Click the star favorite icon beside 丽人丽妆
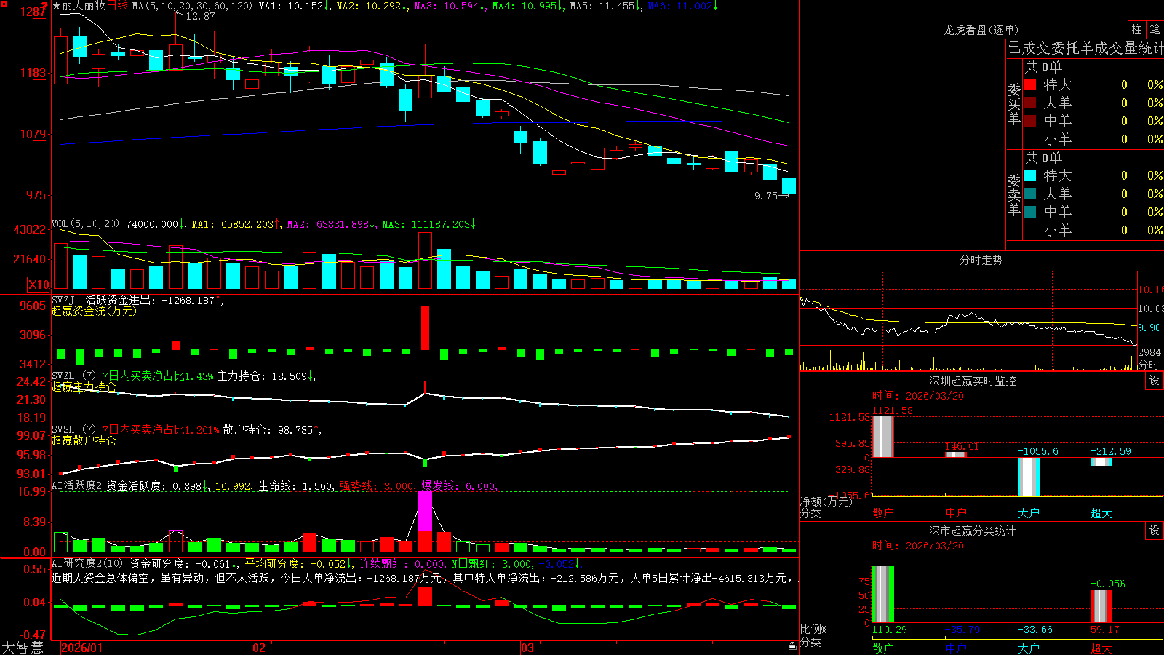This screenshot has width=1164, height=655. tap(56, 6)
